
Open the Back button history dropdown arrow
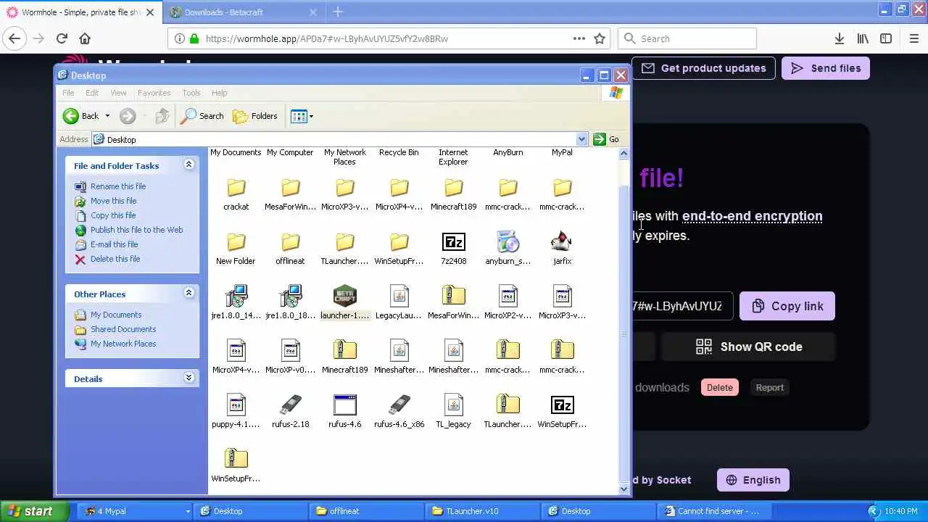click(x=107, y=116)
